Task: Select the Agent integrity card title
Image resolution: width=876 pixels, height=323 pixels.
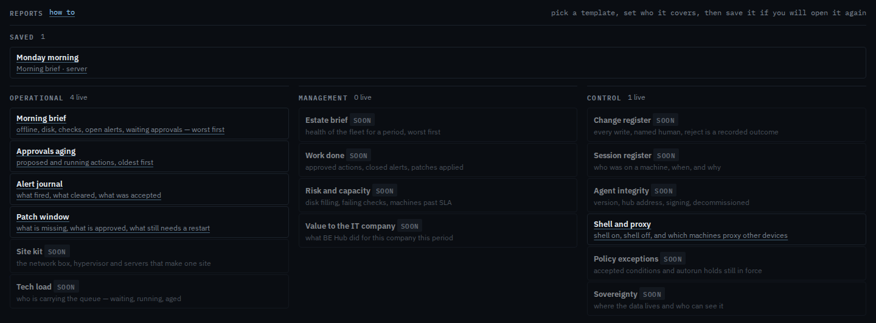Action: coord(621,190)
